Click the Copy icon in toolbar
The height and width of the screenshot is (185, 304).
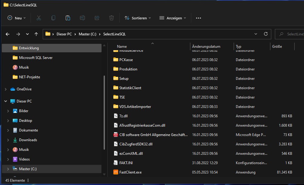pos(53,18)
